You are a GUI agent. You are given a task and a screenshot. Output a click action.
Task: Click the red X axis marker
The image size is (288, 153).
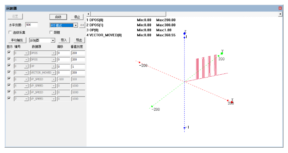[x=232, y=102]
